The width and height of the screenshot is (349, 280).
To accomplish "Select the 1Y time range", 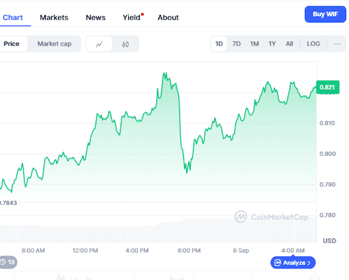I will (x=272, y=44).
